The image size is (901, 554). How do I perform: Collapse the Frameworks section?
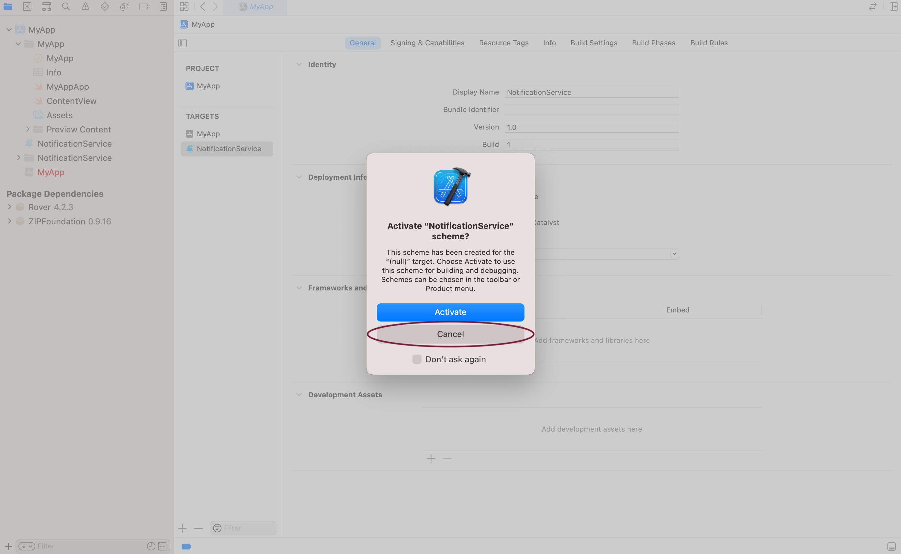[x=299, y=288]
